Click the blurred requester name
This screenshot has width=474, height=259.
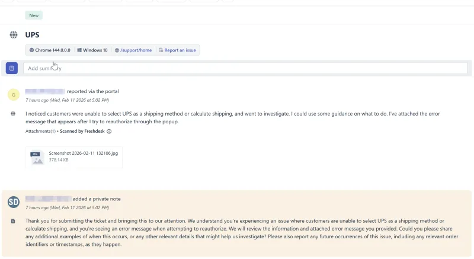coord(45,91)
